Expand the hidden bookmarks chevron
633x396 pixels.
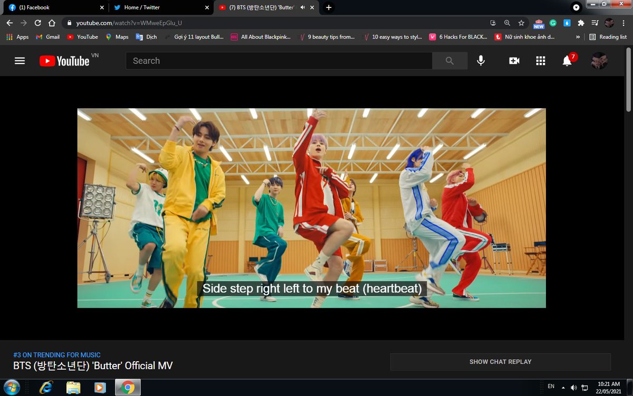pos(578,37)
